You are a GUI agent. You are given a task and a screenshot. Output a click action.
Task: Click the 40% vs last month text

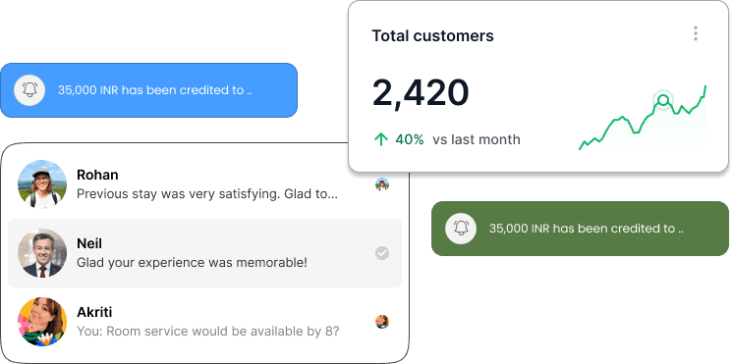pyautogui.click(x=458, y=139)
